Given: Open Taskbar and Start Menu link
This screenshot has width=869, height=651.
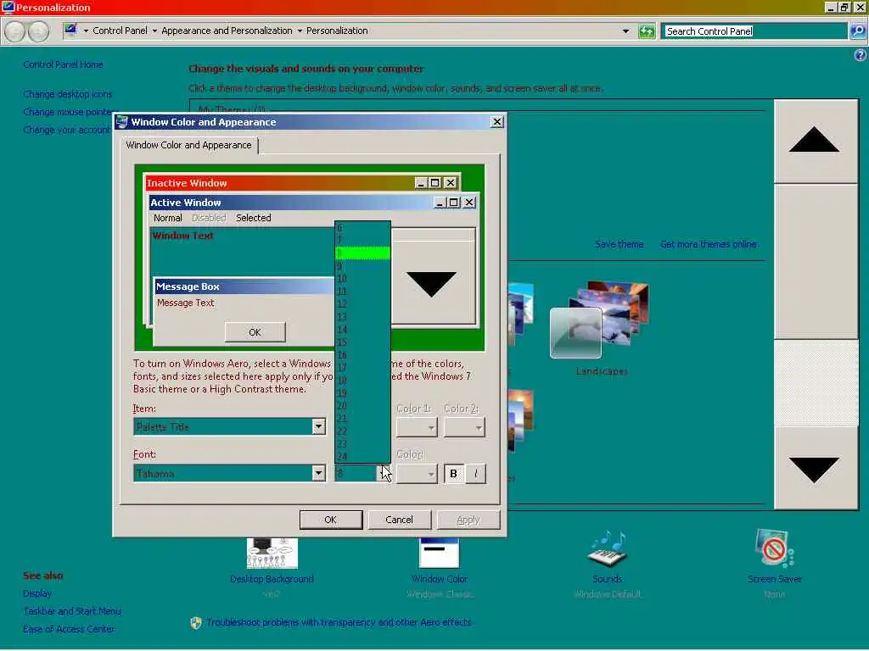Looking at the screenshot, I should [72, 611].
